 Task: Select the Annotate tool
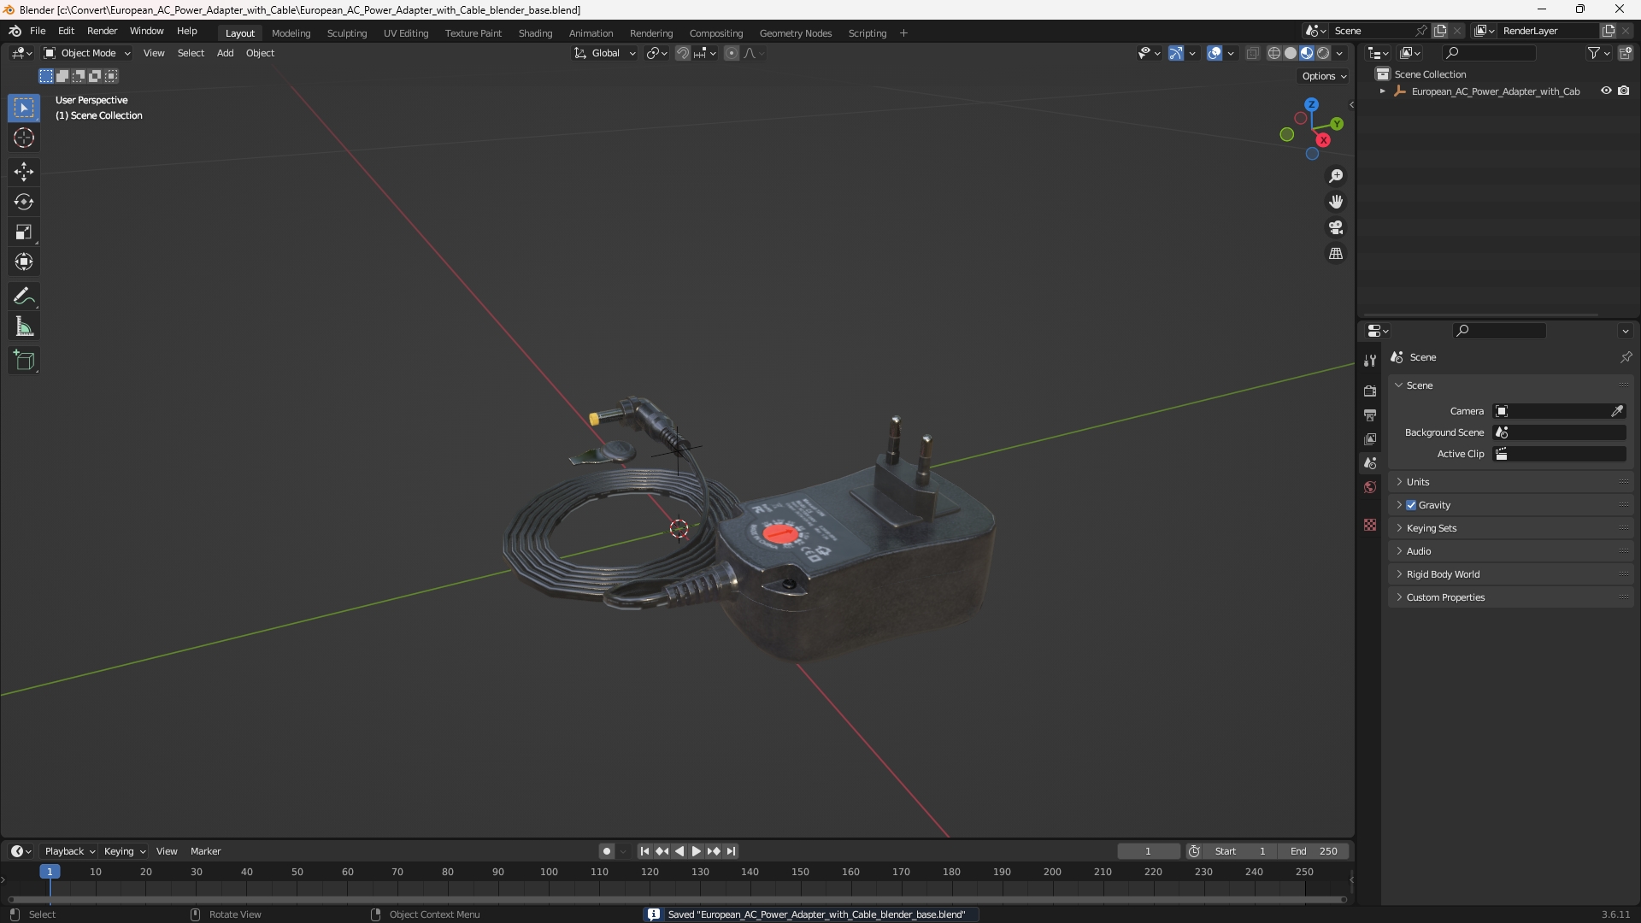pos(24,297)
